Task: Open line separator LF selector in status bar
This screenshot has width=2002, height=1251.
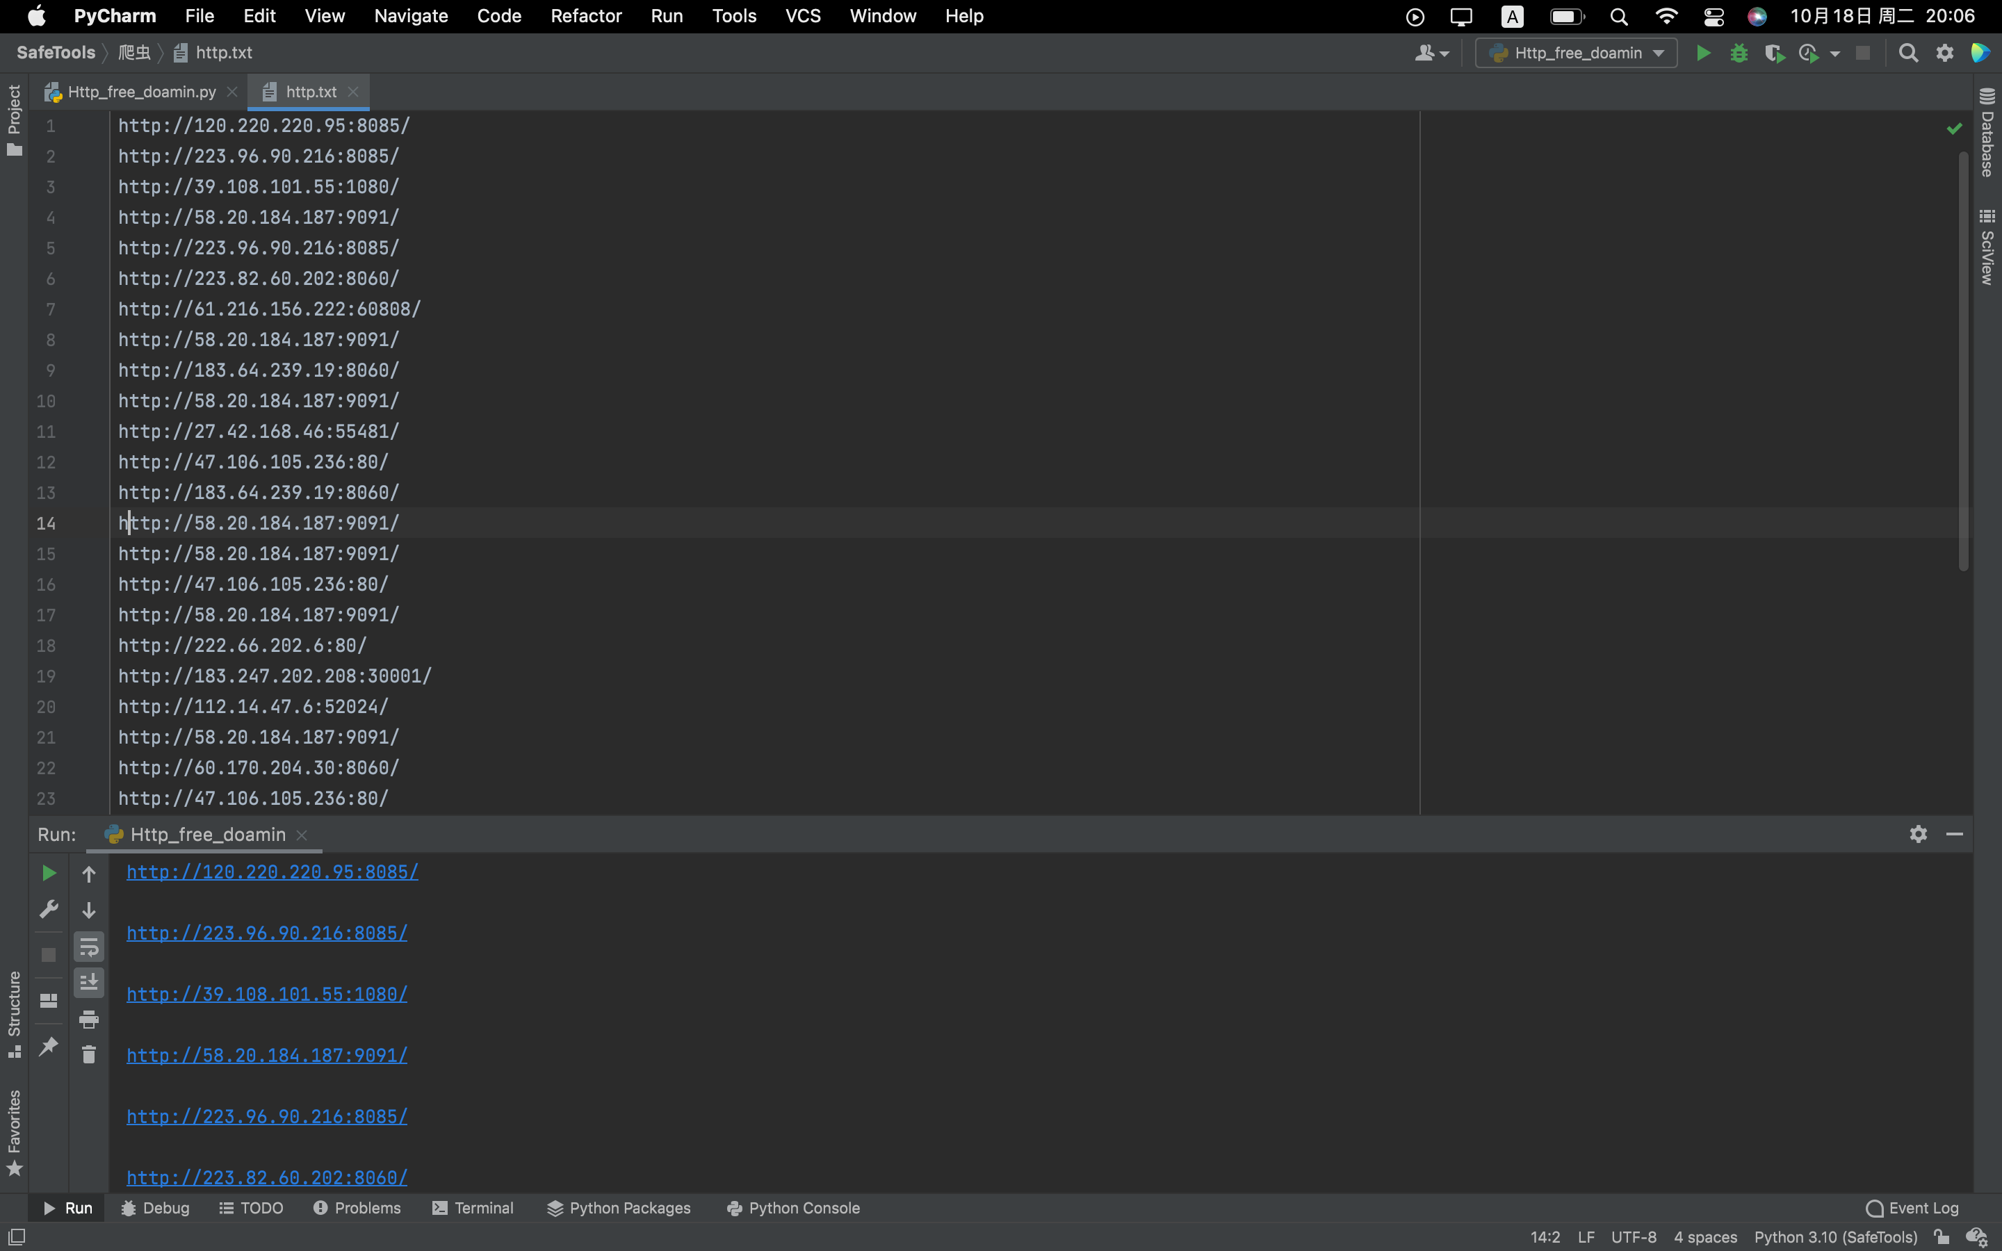Action: pyautogui.click(x=1585, y=1237)
